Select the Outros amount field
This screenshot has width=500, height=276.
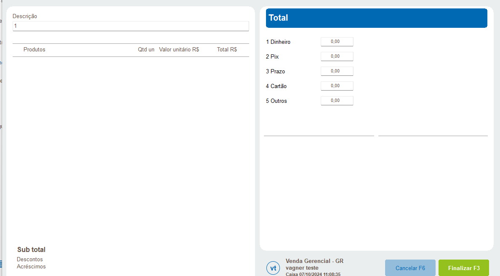[337, 101]
